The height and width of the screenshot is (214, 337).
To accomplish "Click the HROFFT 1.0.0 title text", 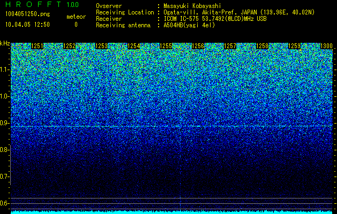I will click(42, 4).
